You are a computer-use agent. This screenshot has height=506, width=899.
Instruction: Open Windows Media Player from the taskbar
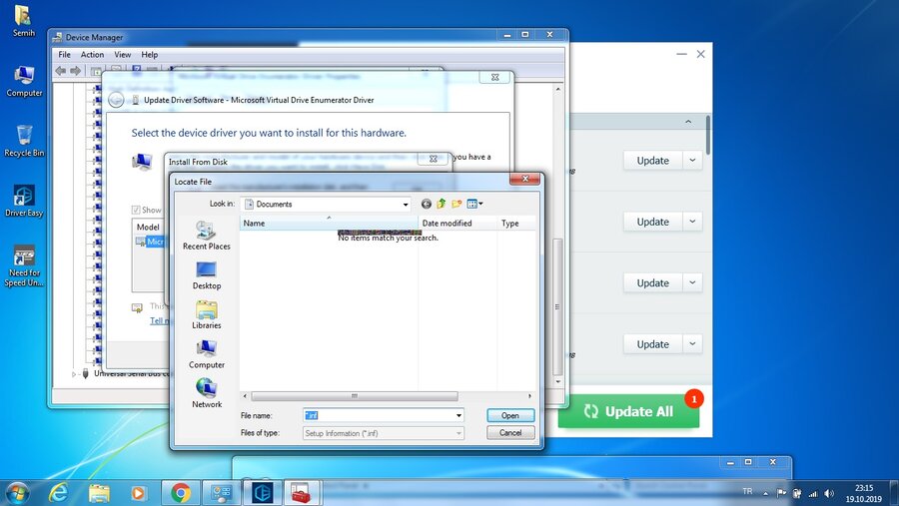[138, 493]
